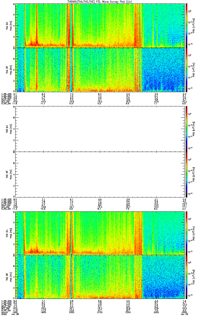The image size is (197, 316).
Task: Click the PSD color bar beside THA B-parallel
Action: [x=187, y=70]
